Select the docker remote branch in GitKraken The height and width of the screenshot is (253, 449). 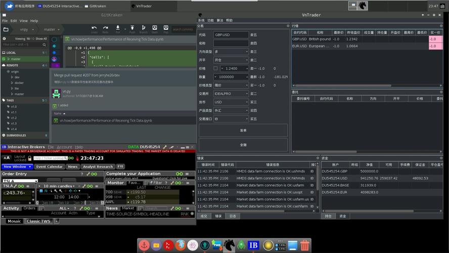(19, 83)
